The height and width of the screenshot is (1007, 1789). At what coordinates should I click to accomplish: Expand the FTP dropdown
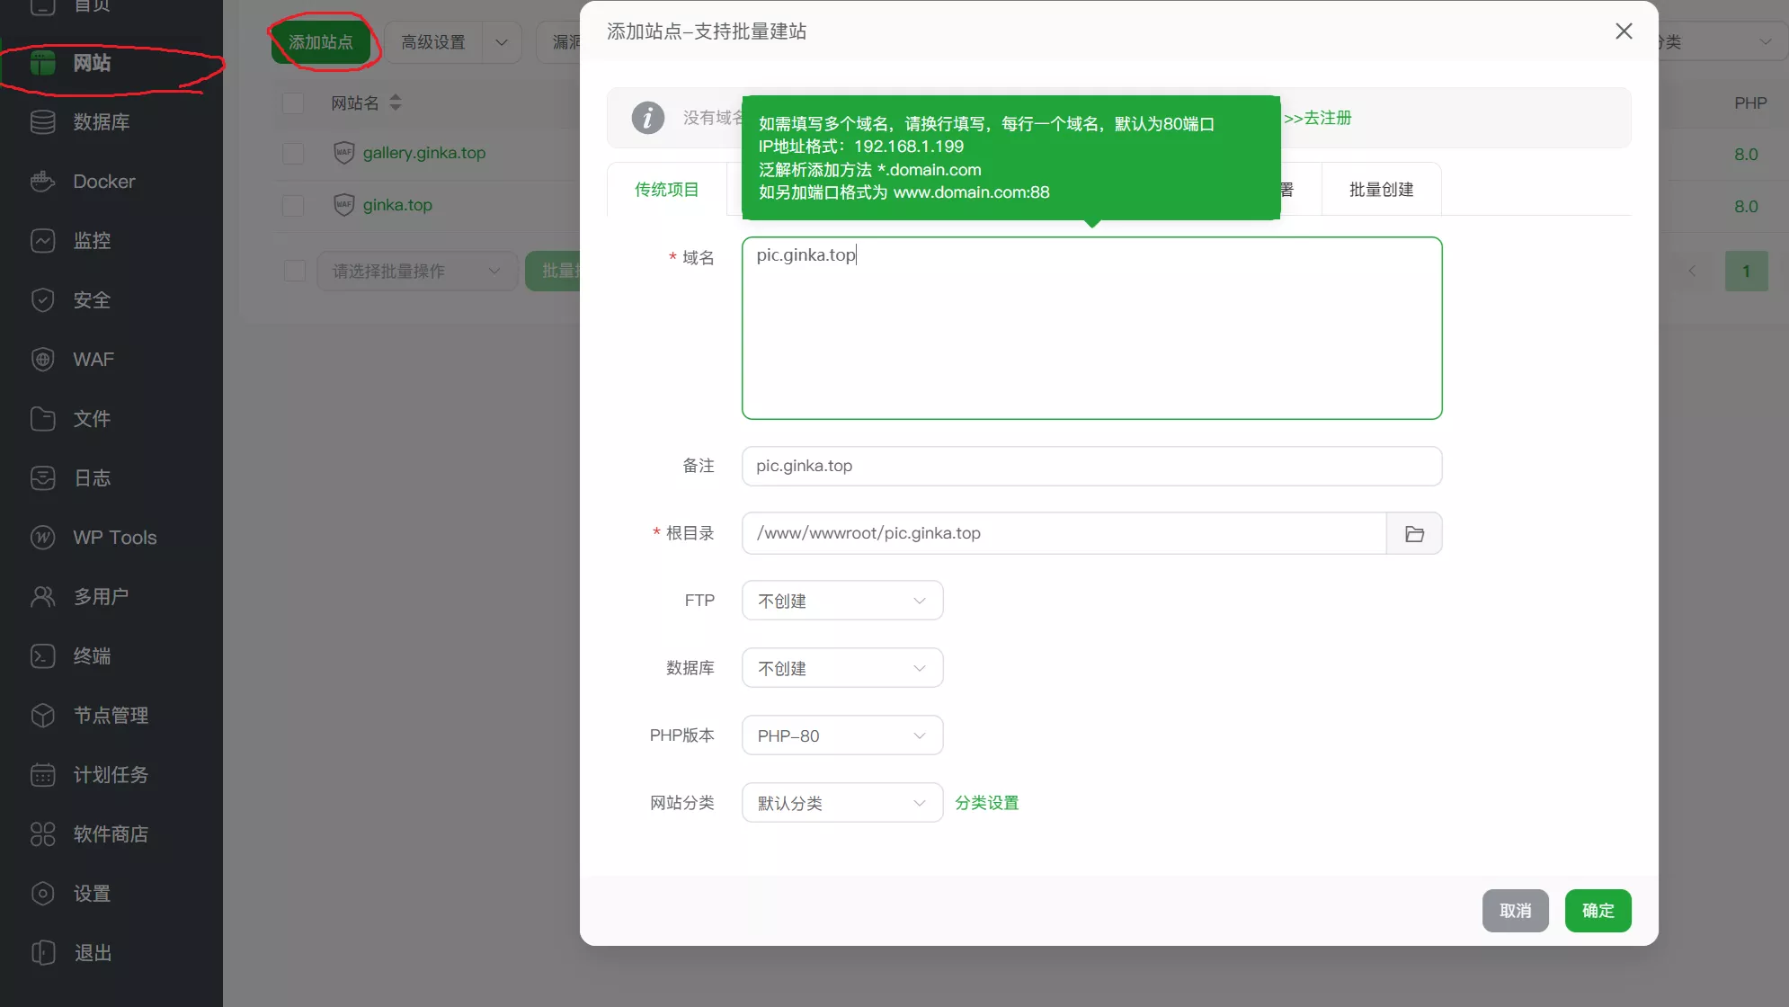(x=841, y=601)
